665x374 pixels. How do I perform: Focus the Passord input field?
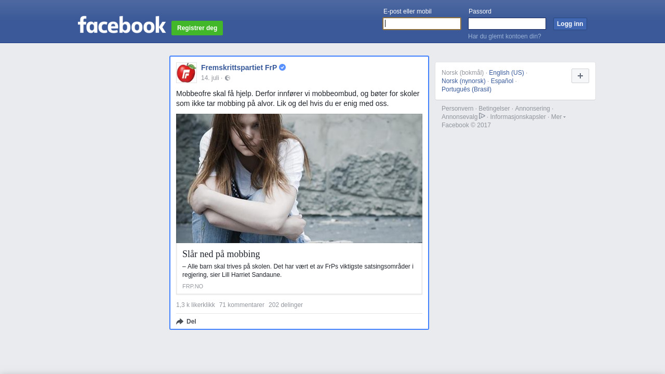(507, 24)
